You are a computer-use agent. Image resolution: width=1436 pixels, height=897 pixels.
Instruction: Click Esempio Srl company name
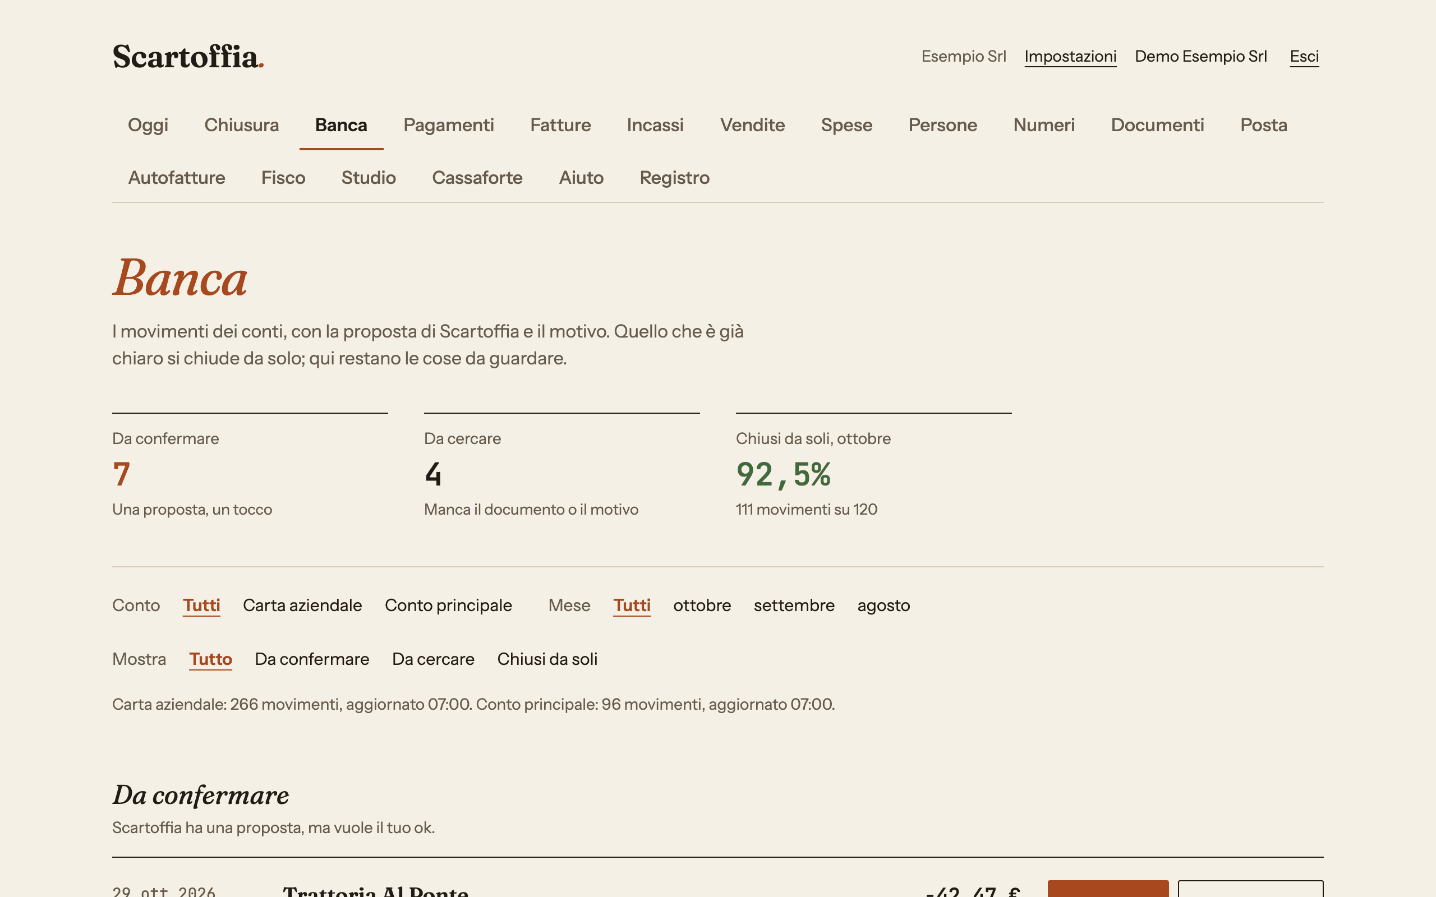point(964,57)
